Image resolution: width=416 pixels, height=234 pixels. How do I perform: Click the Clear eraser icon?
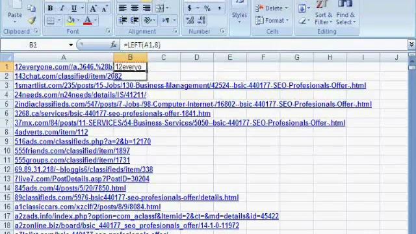(302, 20)
